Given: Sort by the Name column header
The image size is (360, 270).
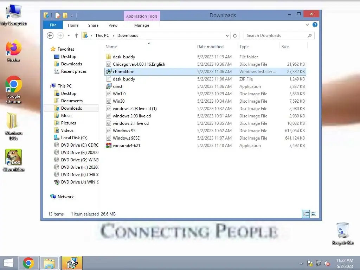Looking at the screenshot, I should [149, 47].
